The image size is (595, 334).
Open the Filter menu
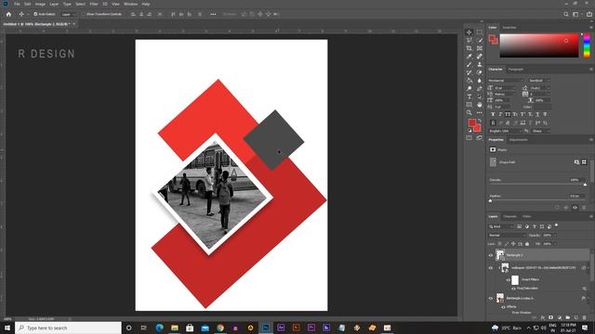click(94, 4)
